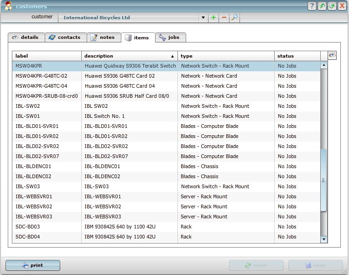Viewport: 349px width, 275px height.
Task: Switch to the details tab
Action: [26, 37]
